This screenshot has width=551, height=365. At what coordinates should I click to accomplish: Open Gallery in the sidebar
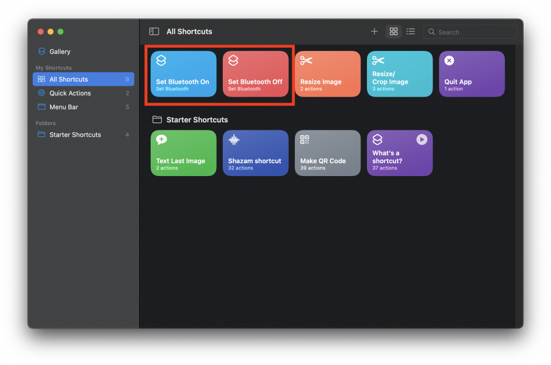pyautogui.click(x=60, y=52)
